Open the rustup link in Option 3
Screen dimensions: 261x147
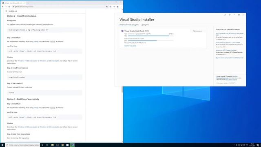pos(36,108)
